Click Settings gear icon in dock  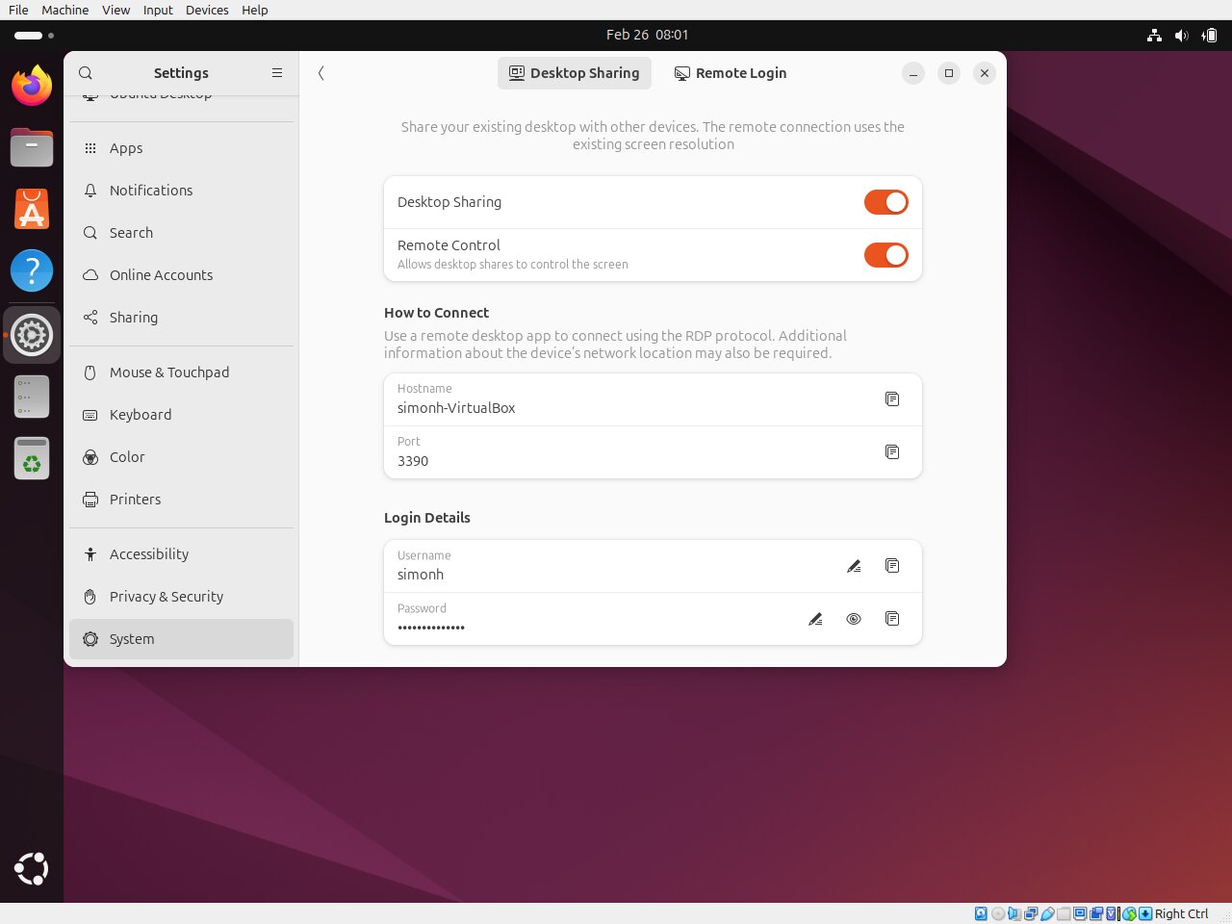coord(32,335)
